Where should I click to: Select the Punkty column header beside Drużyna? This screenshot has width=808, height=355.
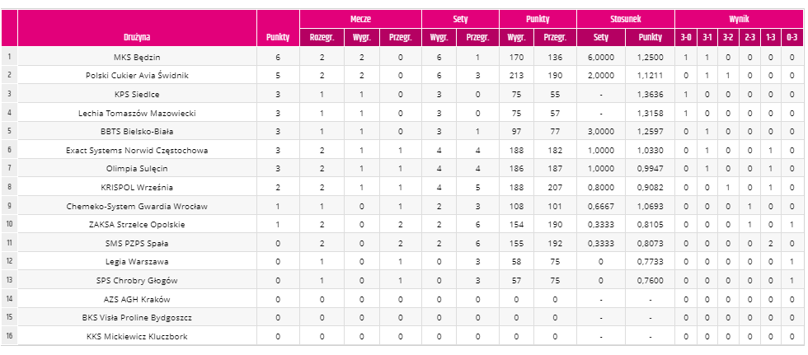click(x=278, y=37)
